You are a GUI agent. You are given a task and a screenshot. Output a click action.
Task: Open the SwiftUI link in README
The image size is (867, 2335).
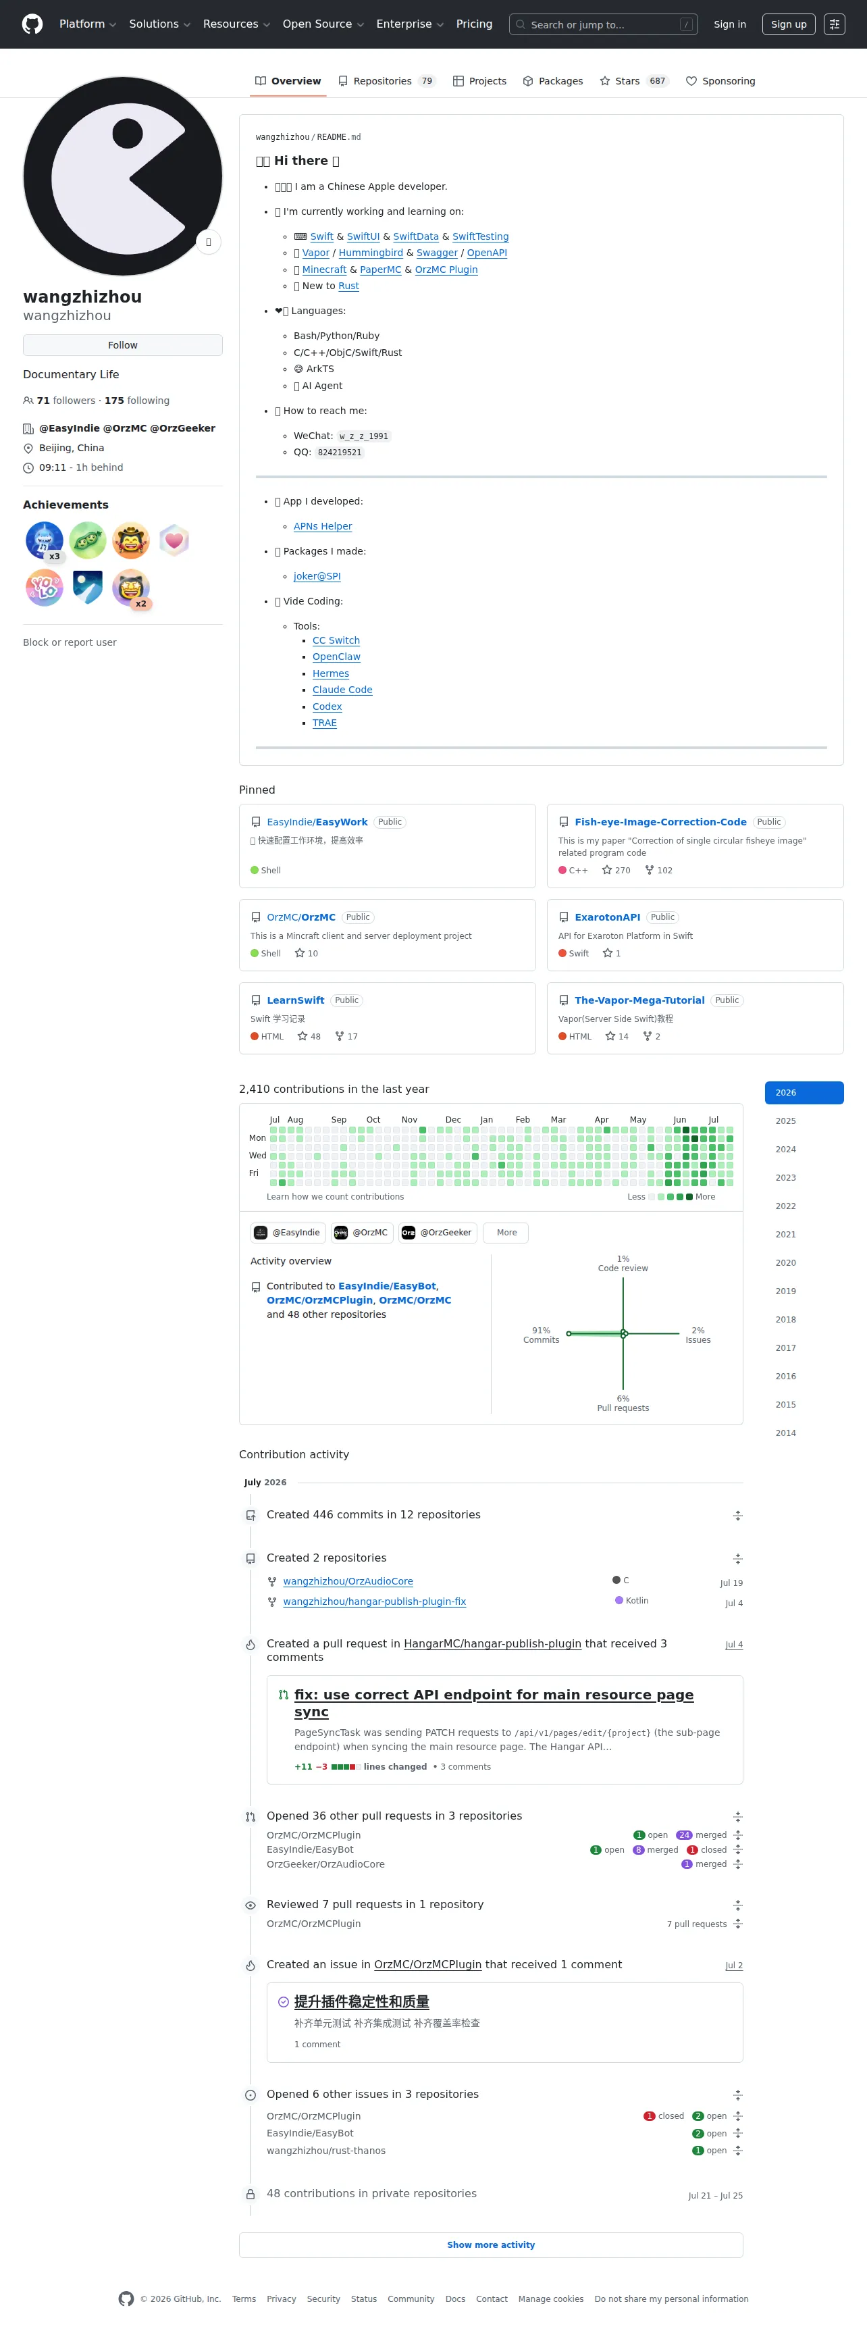[x=363, y=236]
